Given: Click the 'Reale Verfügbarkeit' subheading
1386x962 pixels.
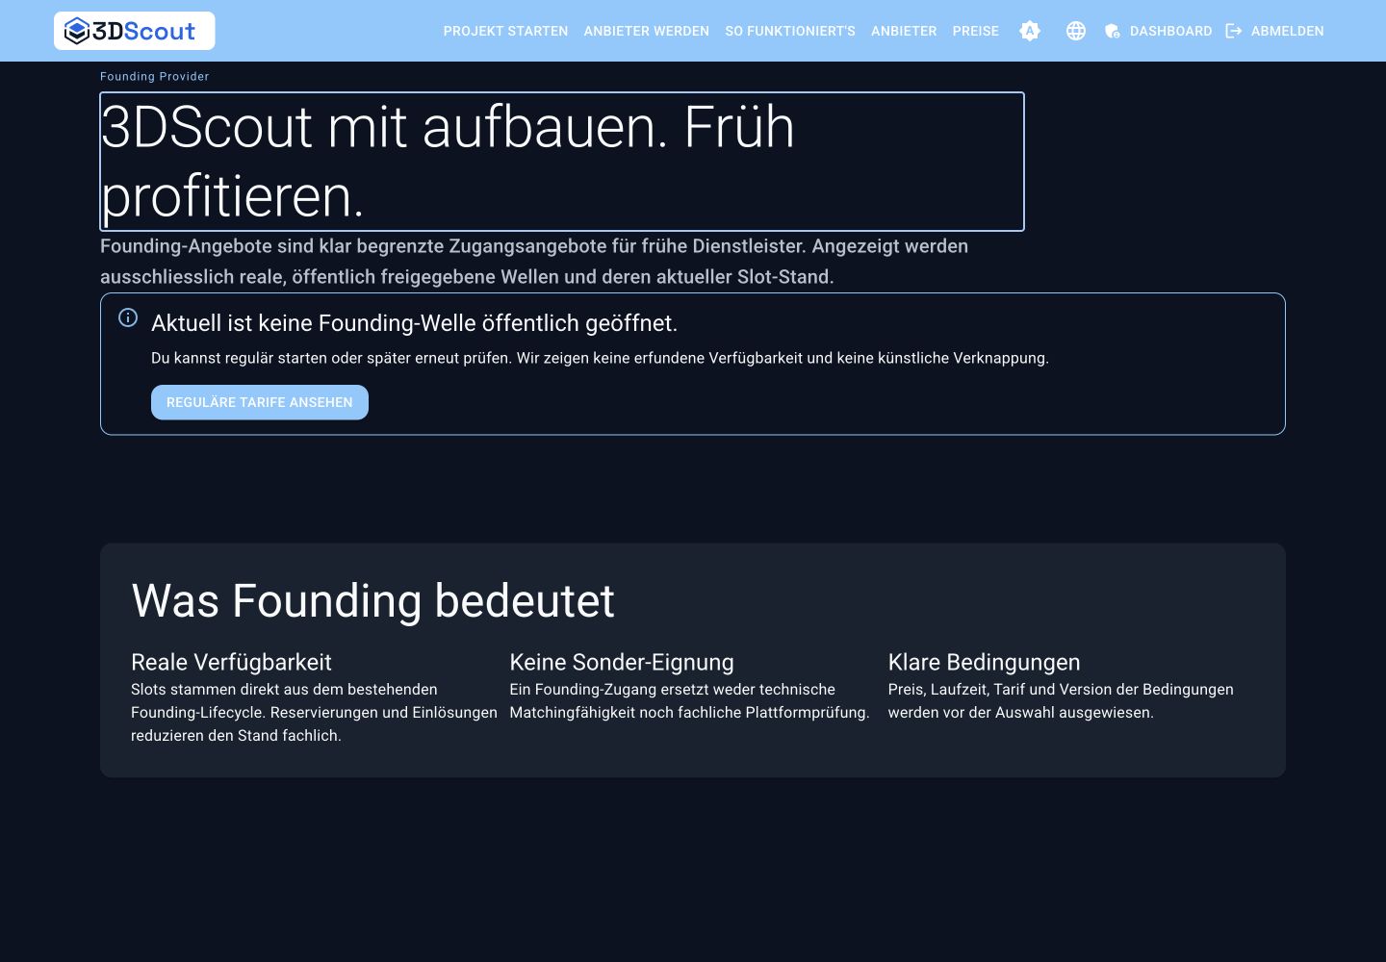Looking at the screenshot, I should click(231, 662).
